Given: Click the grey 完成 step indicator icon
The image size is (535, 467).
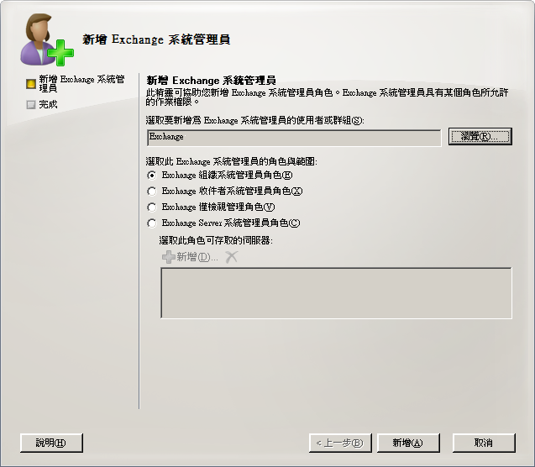Looking at the screenshot, I should coord(31,104).
